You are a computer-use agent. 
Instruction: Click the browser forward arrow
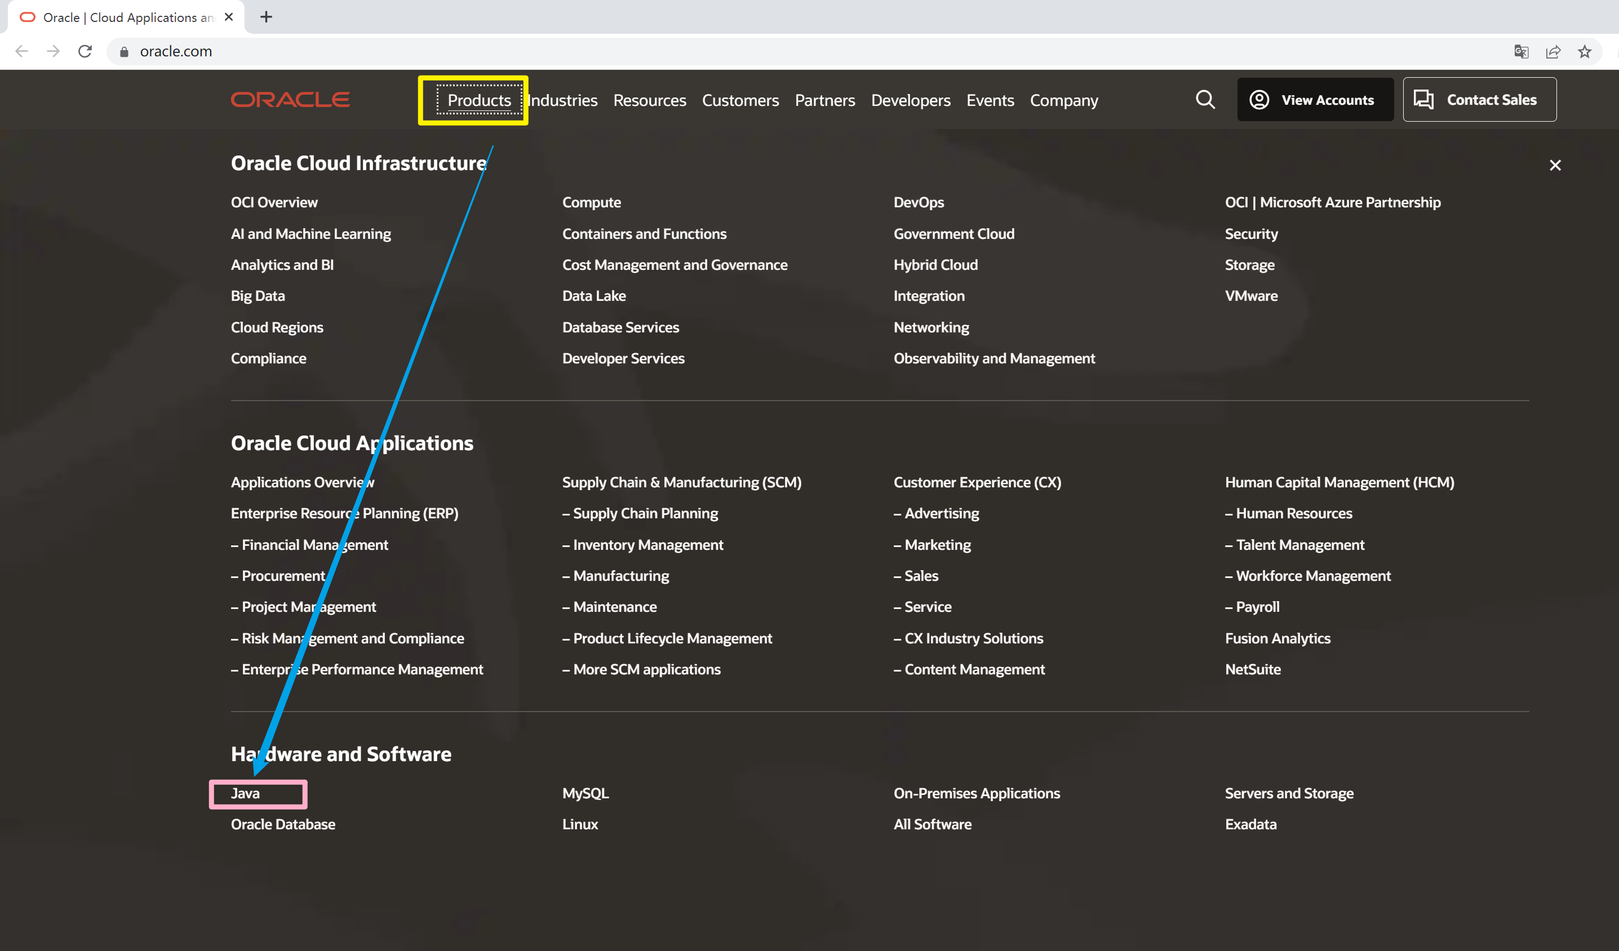54,51
